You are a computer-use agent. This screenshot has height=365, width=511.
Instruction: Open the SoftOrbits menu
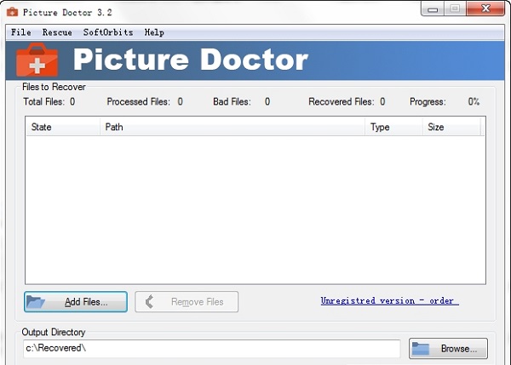tap(108, 32)
